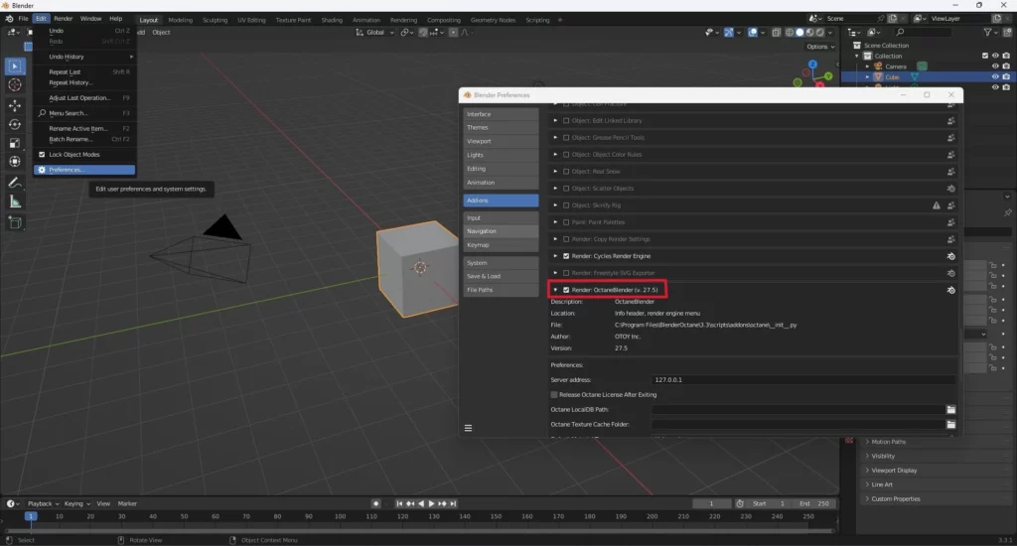Choose the Move tool
Image resolution: width=1017 pixels, height=546 pixels.
pyautogui.click(x=15, y=105)
